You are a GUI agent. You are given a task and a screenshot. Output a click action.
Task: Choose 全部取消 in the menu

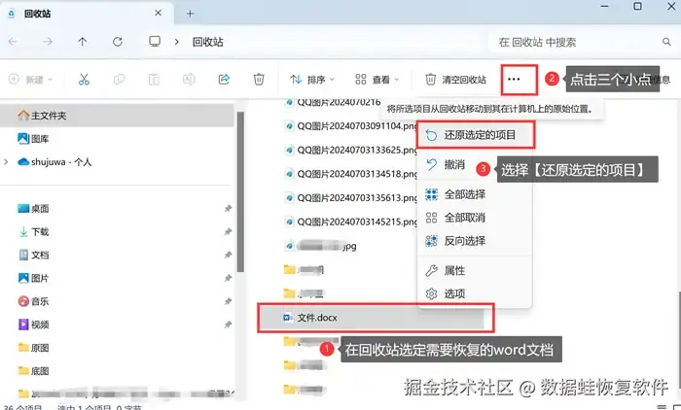pos(475,218)
